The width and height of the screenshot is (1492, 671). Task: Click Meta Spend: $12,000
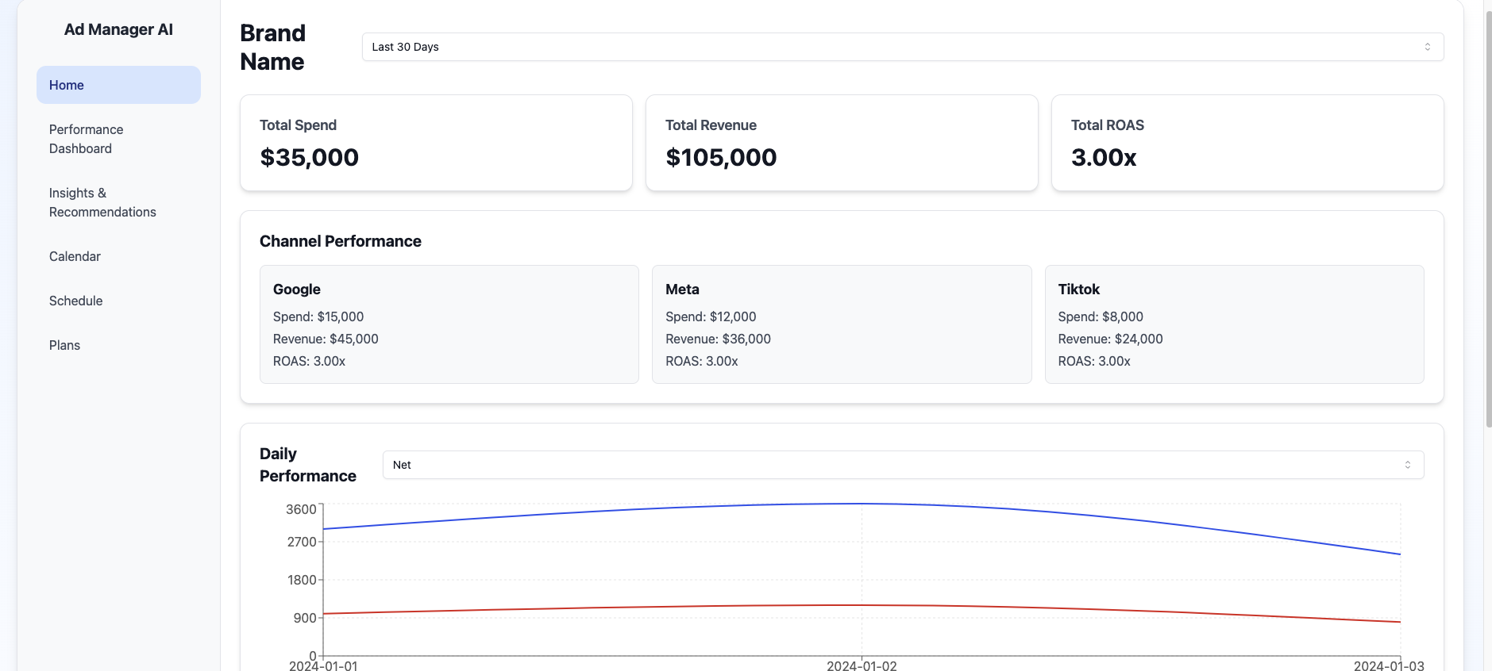pyautogui.click(x=711, y=316)
